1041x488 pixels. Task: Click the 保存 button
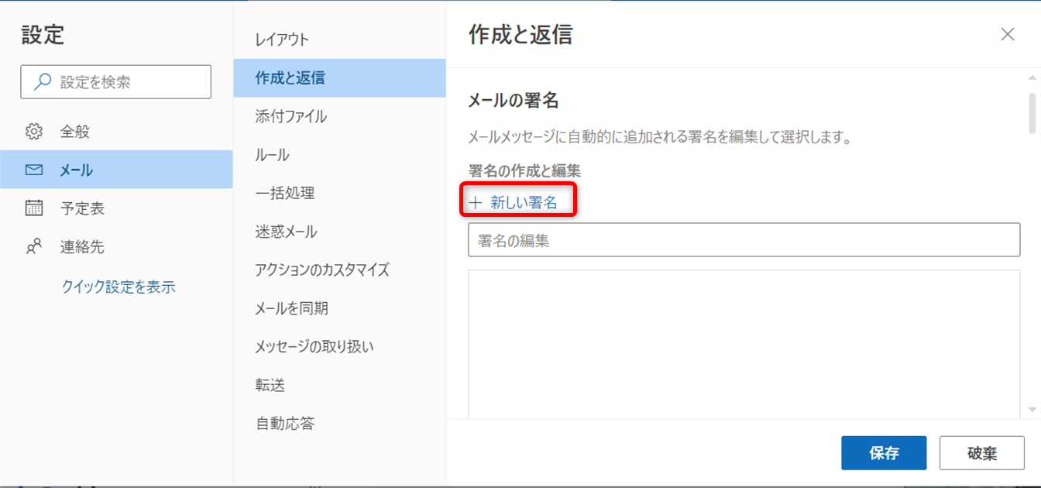click(884, 453)
